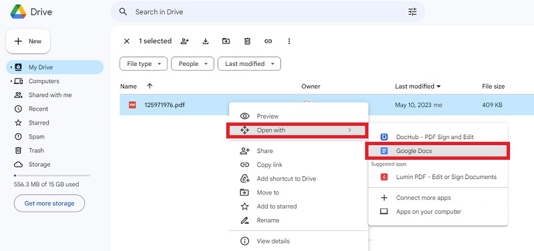The image size is (534, 251).
Task: Click the plus icon for Connect more apps
Action: click(x=384, y=198)
